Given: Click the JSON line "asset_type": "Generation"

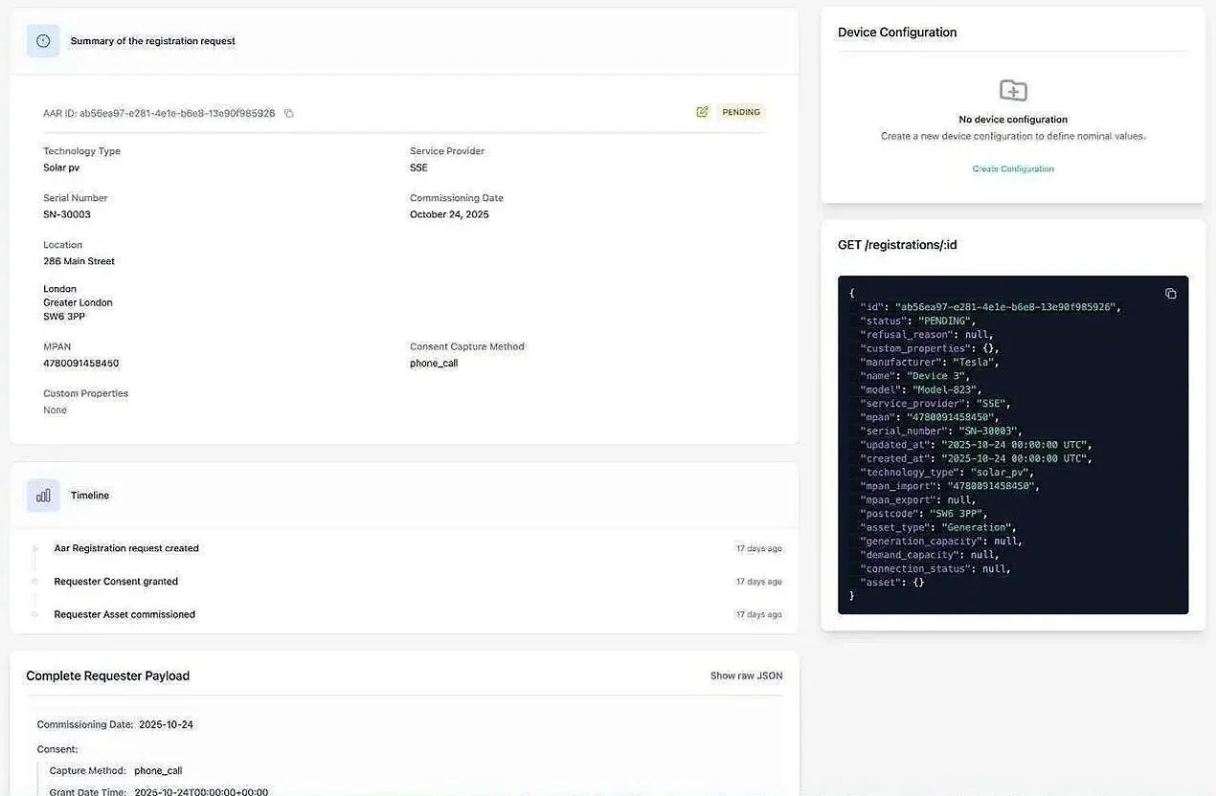Looking at the screenshot, I should (x=938, y=527).
